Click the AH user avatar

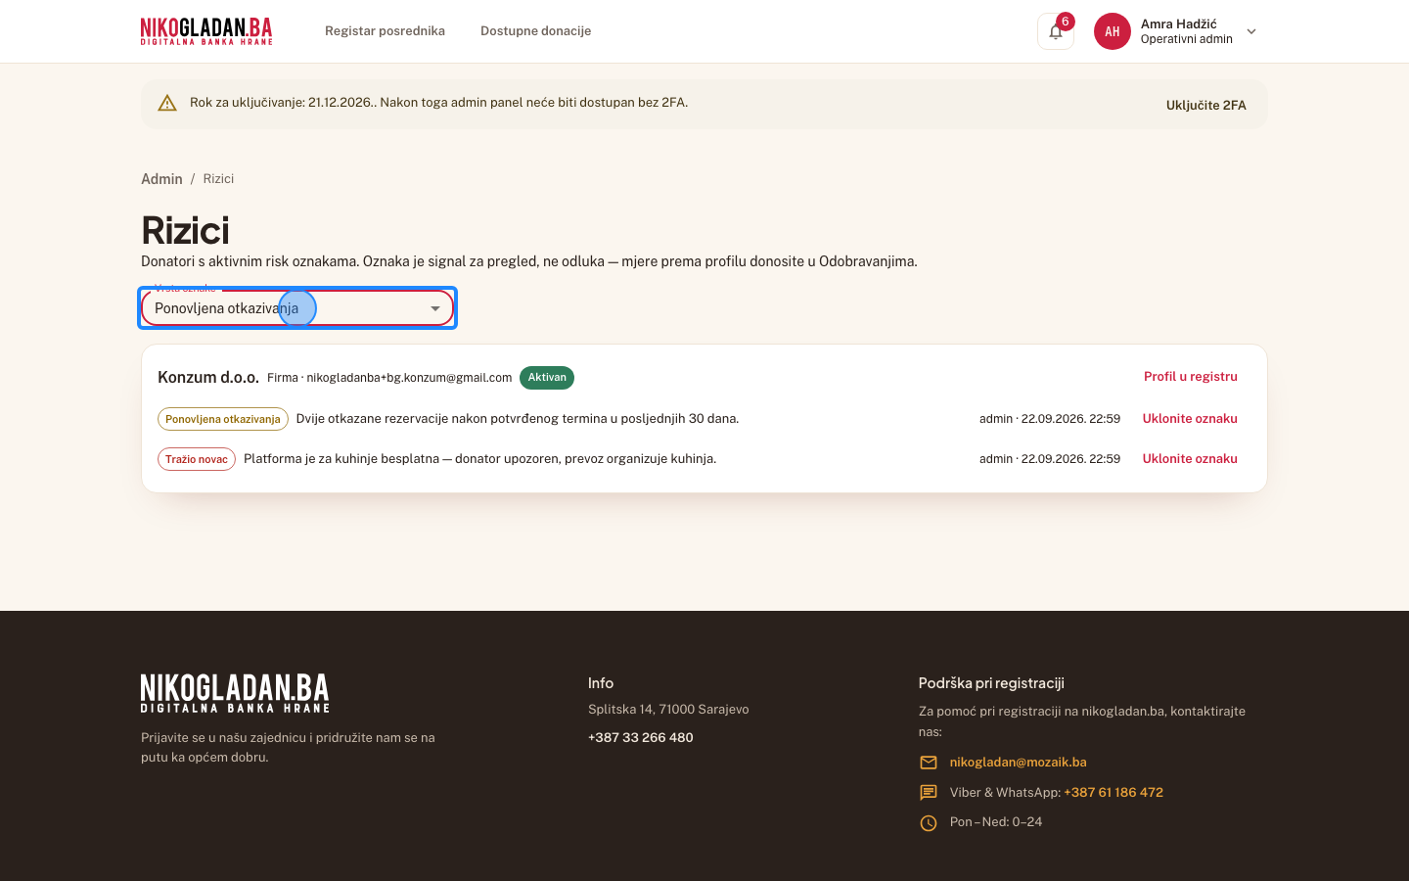pyautogui.click(x=1113, y=31)
